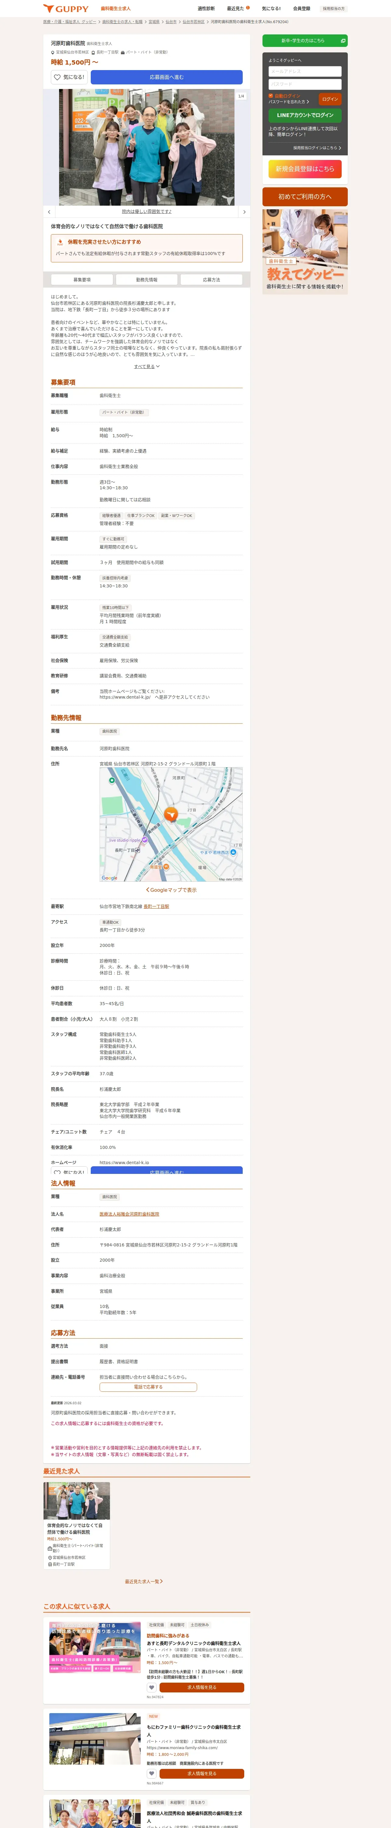
Task: Open 適性診断 in top menu
Action: point(206,9)
